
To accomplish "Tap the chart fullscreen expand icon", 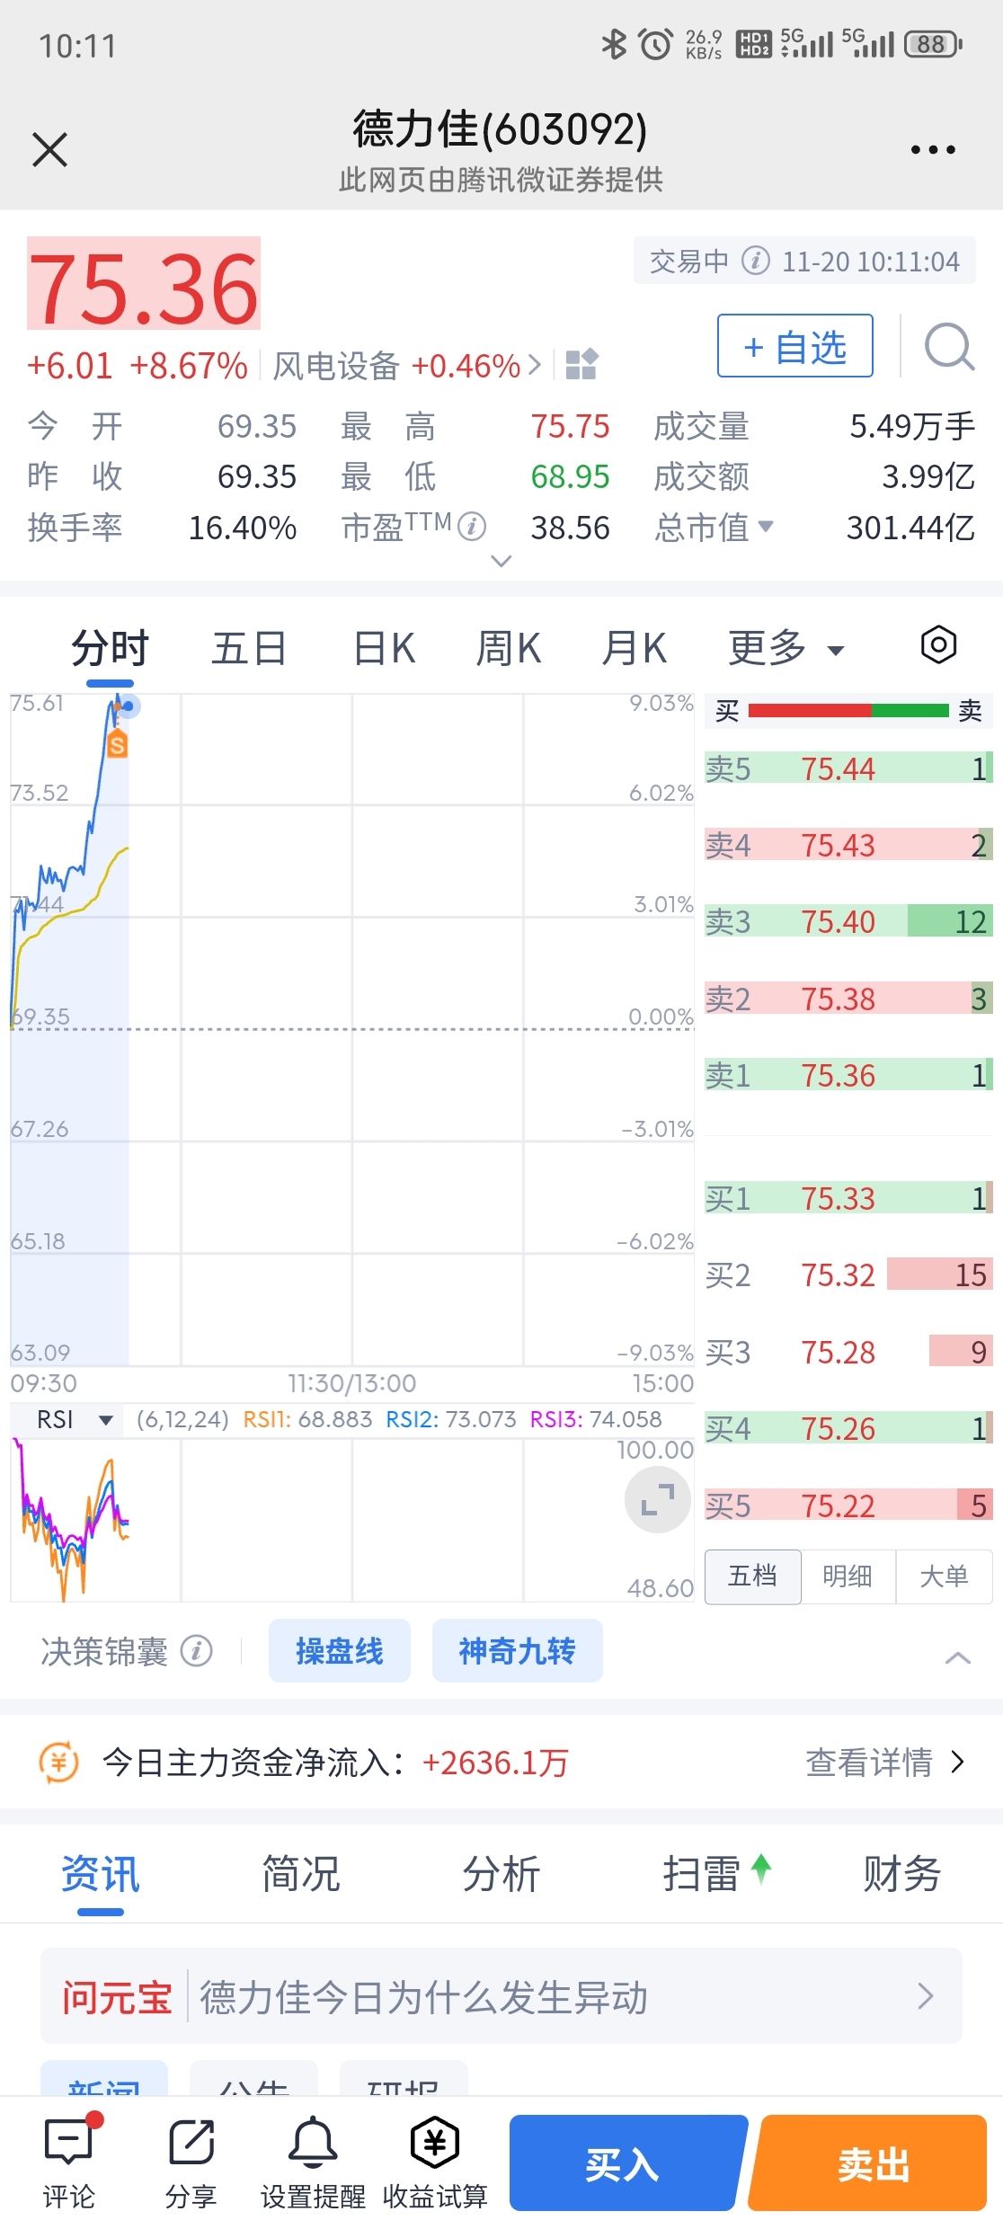I will click(658, 1499).
